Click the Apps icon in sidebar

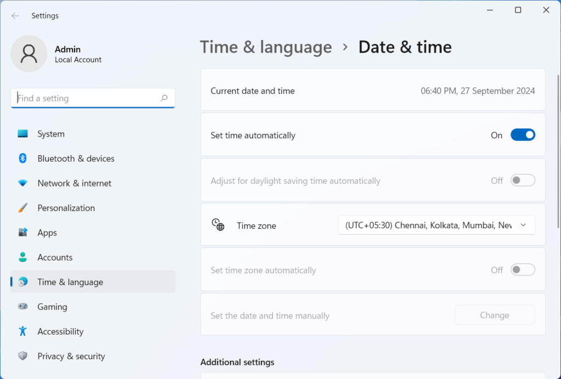22,233
